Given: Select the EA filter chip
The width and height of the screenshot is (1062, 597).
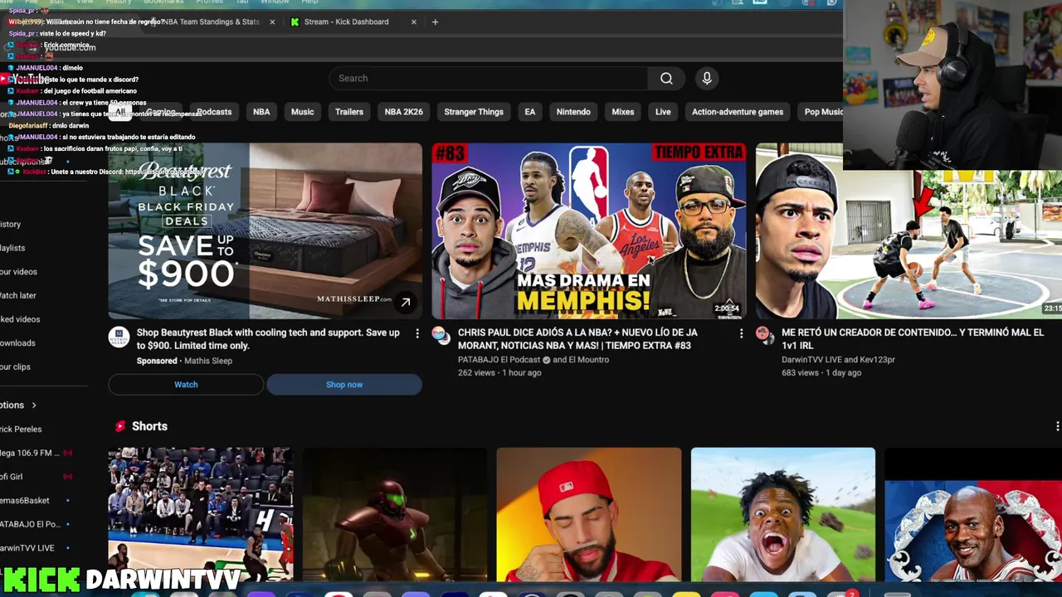Looking at the screenshot, I should pyautogui.click(x=530, y=112).
